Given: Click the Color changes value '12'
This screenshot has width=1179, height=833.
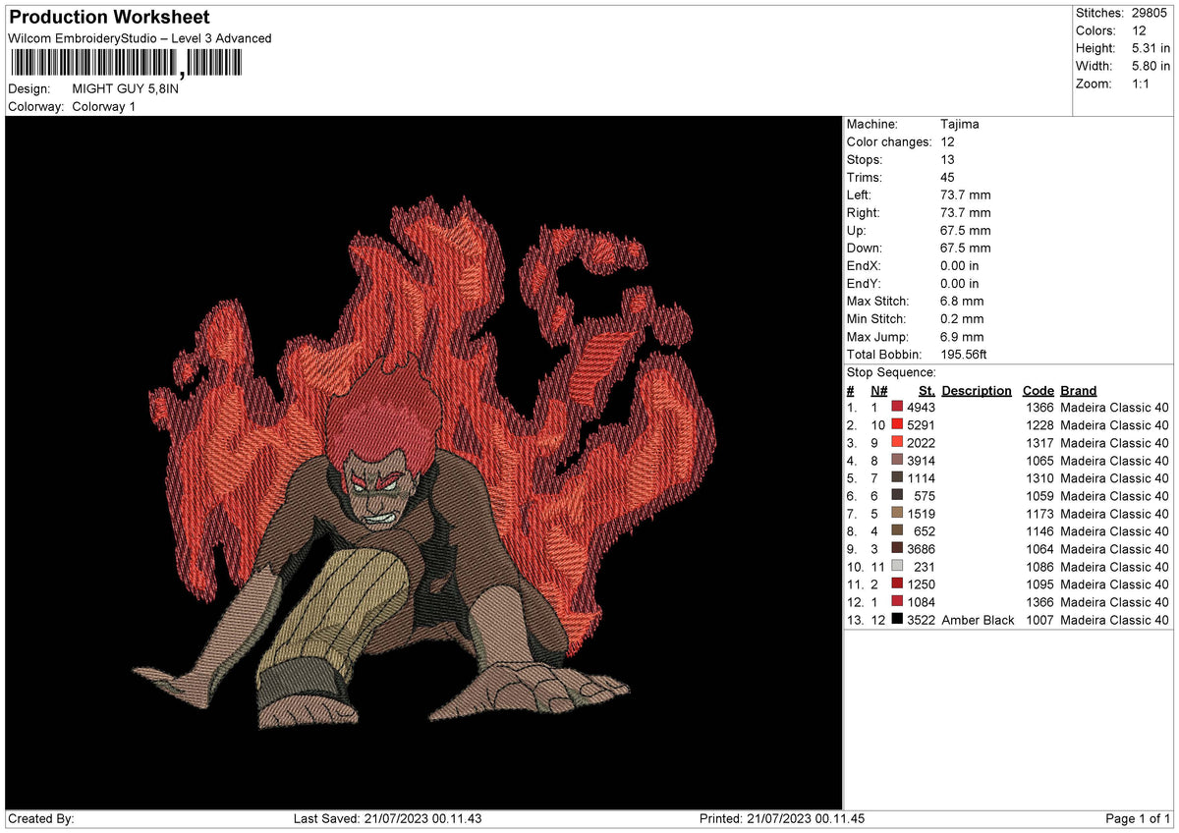Looking at the screenshot, I should point(948,142).
